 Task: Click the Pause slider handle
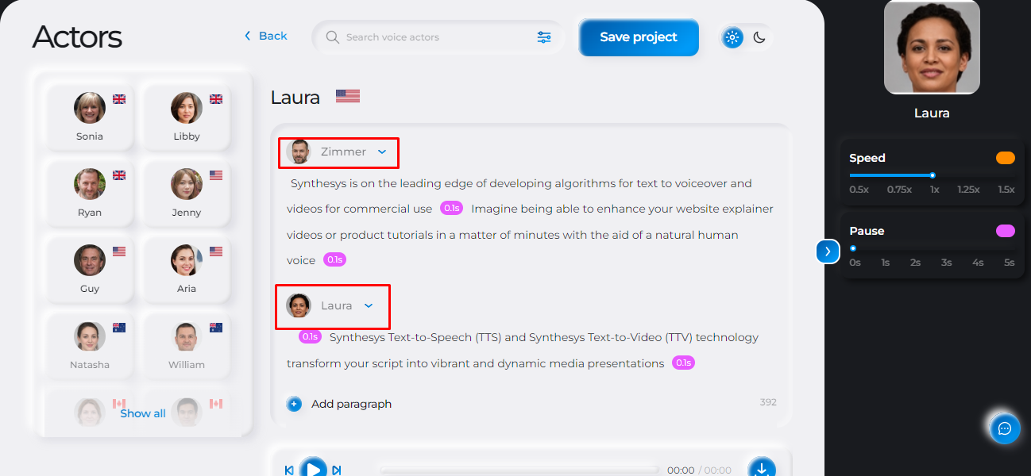coord(853,248)
